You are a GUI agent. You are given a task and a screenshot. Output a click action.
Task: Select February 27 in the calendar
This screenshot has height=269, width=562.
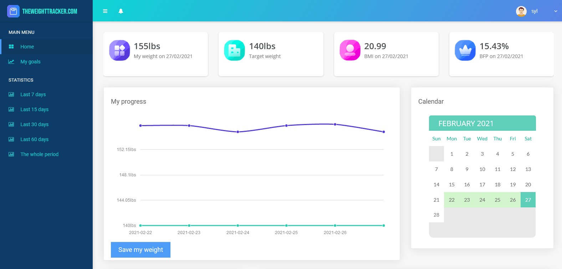528,200
